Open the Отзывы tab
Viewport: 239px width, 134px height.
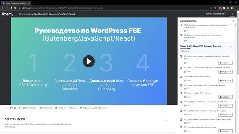tap(73, 108)
